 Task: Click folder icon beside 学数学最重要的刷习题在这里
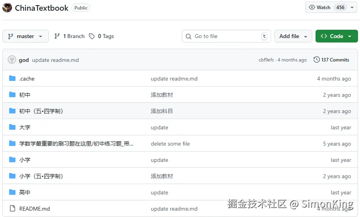point(12,143)
